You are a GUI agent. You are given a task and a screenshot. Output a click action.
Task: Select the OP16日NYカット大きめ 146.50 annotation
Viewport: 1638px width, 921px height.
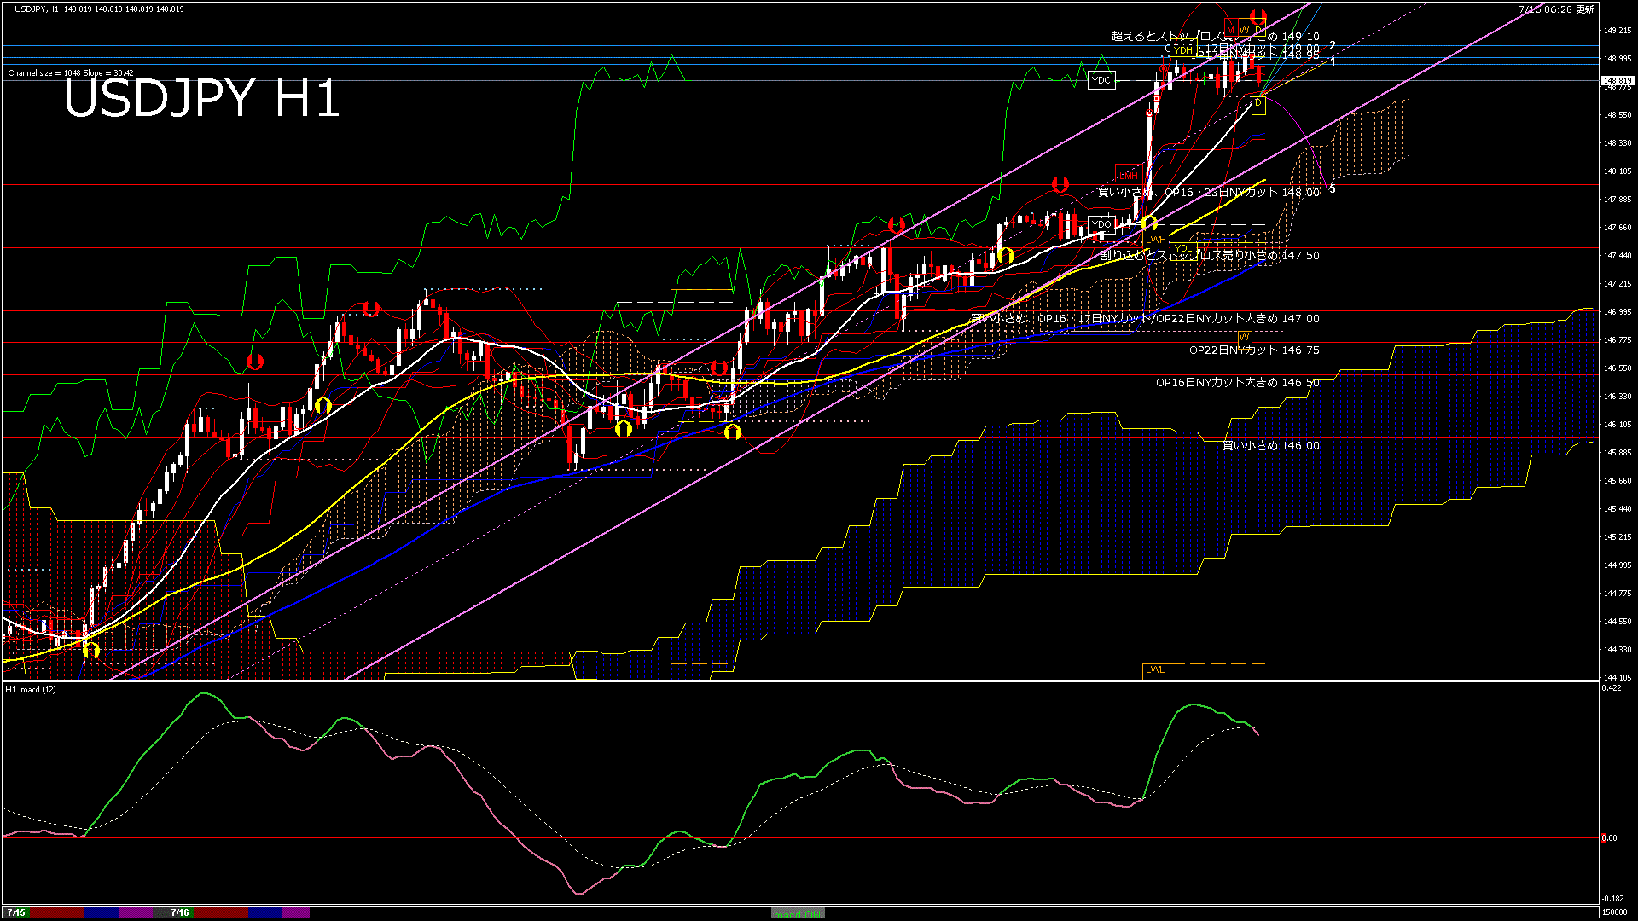click(1237, 383)
